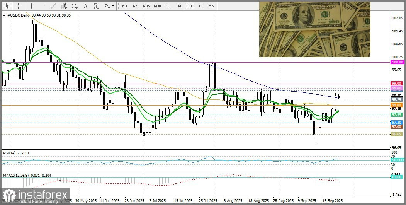Screen dimensions: 406x205
Task: Switch to the M5 timeframe
Action: click(136, 6)
